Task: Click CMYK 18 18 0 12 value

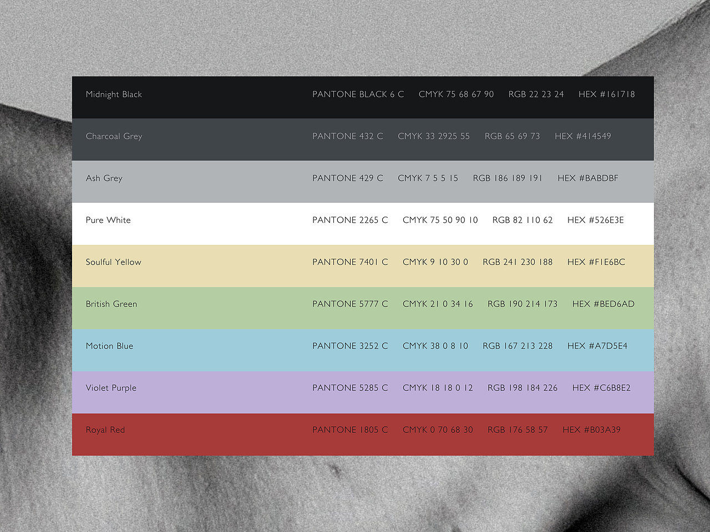Action: point(438,388)
